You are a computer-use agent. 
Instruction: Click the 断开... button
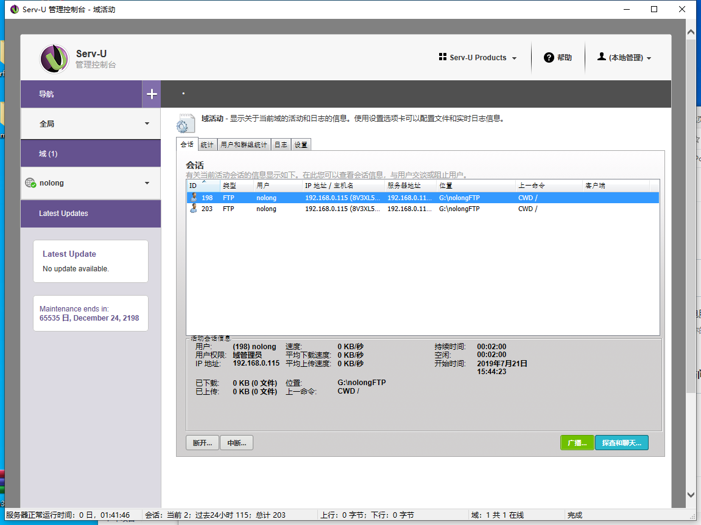[x=202, y=443]
